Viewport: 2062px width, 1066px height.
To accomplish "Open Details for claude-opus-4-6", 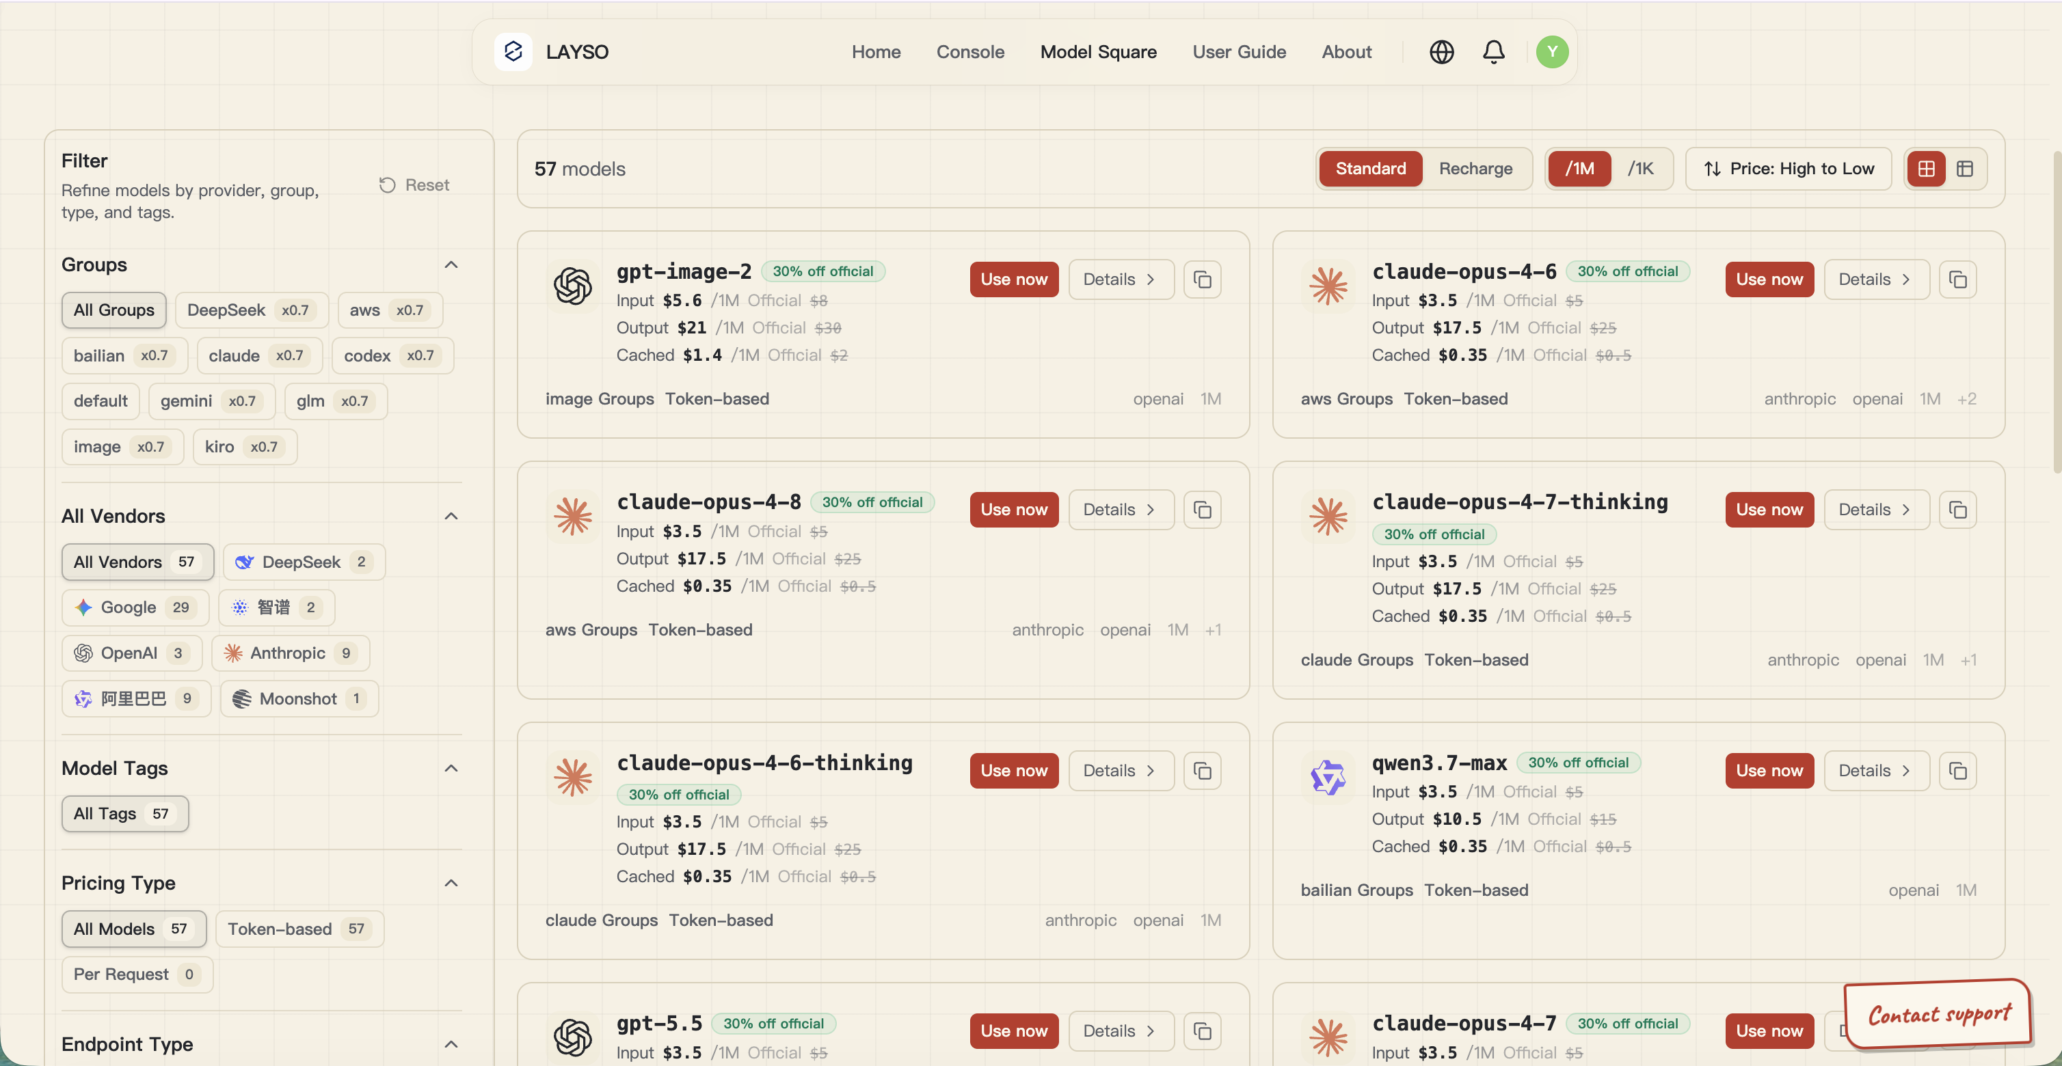I will (1876, 279).
